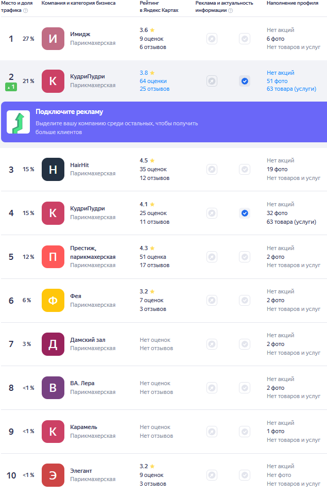The image size is (327, 495).
Task: Select the 'Дамский зал' company name
Action: point(88,340)
